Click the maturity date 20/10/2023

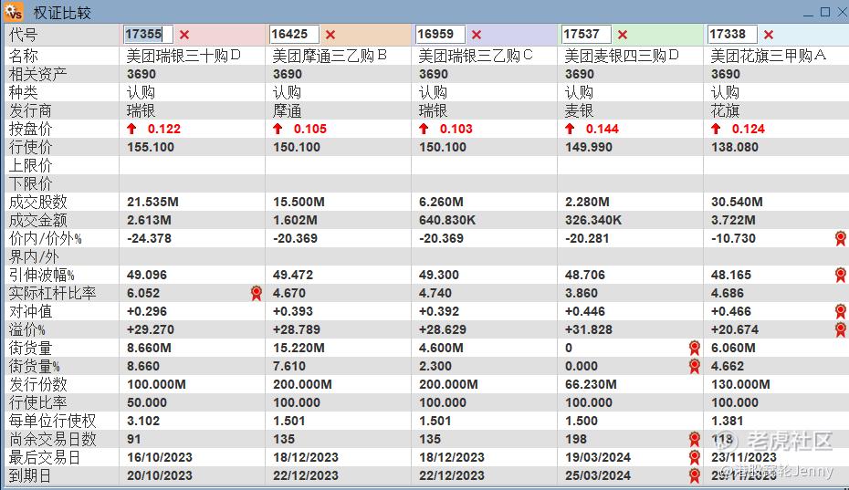tap(160, 475)
